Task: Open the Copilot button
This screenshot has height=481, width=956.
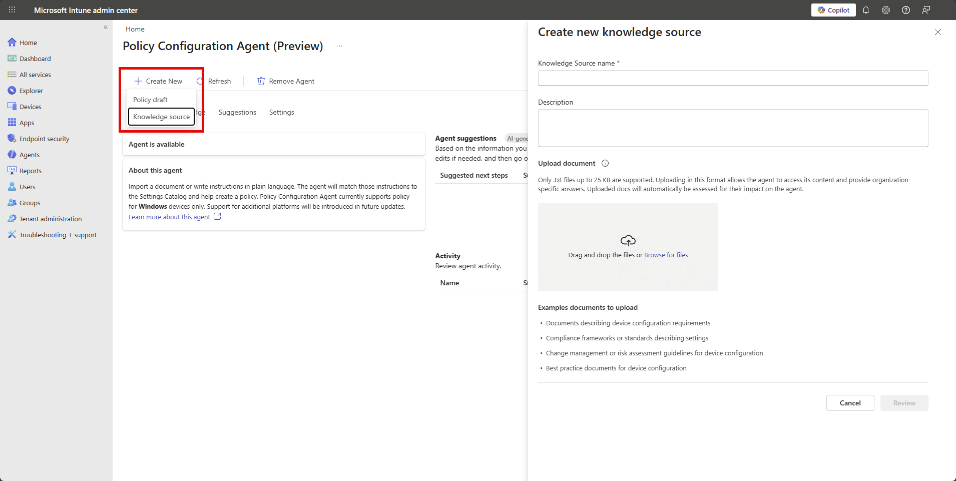Action: tap(833, 10)
